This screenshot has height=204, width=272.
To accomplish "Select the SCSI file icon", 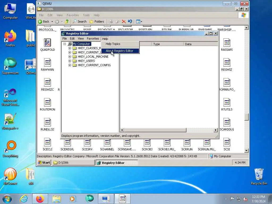I will click(227, 144).
